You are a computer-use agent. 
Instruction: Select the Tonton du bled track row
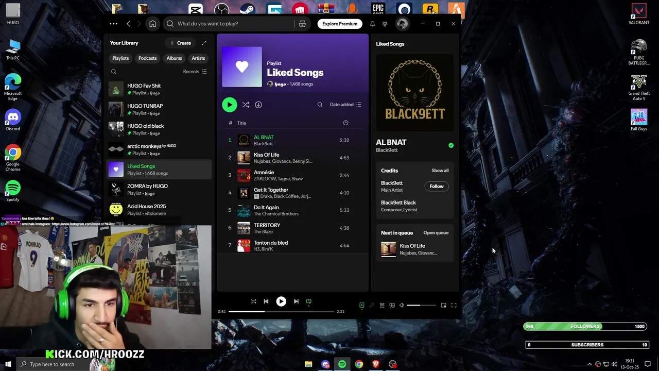tap(292, 245)
